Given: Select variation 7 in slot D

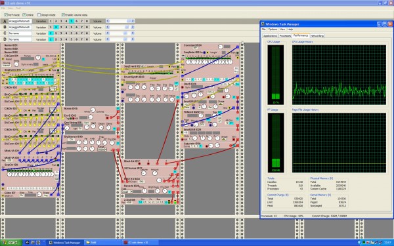Looking at the screenshot, I should tap(82, 39).
